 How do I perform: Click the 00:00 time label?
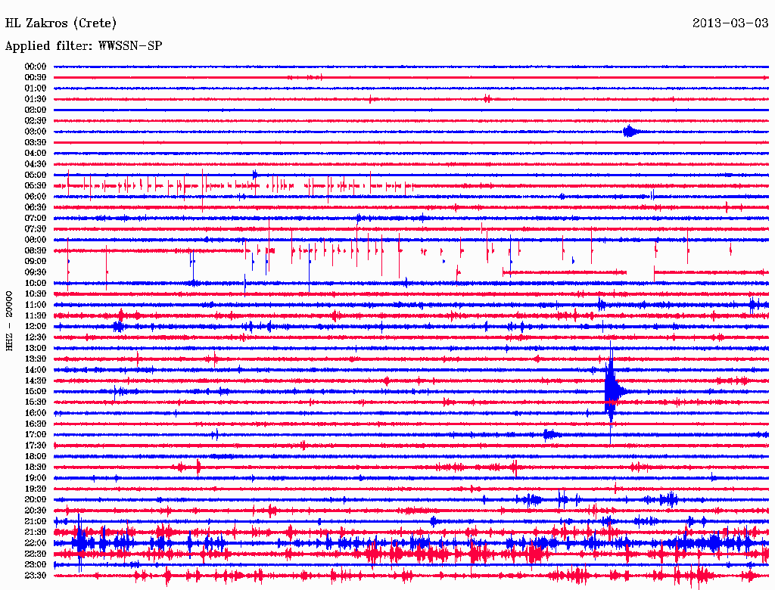point(36,67)
